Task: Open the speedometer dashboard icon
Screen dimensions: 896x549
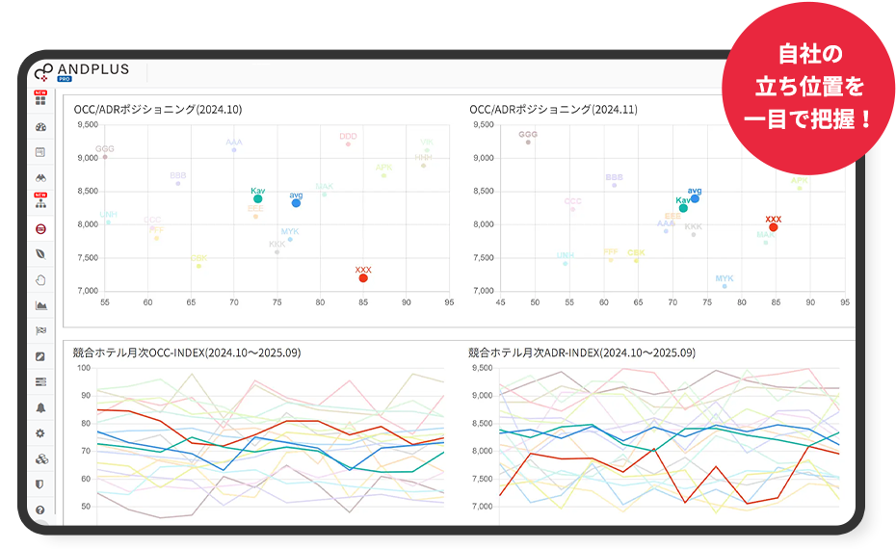Action: [40, 127]
